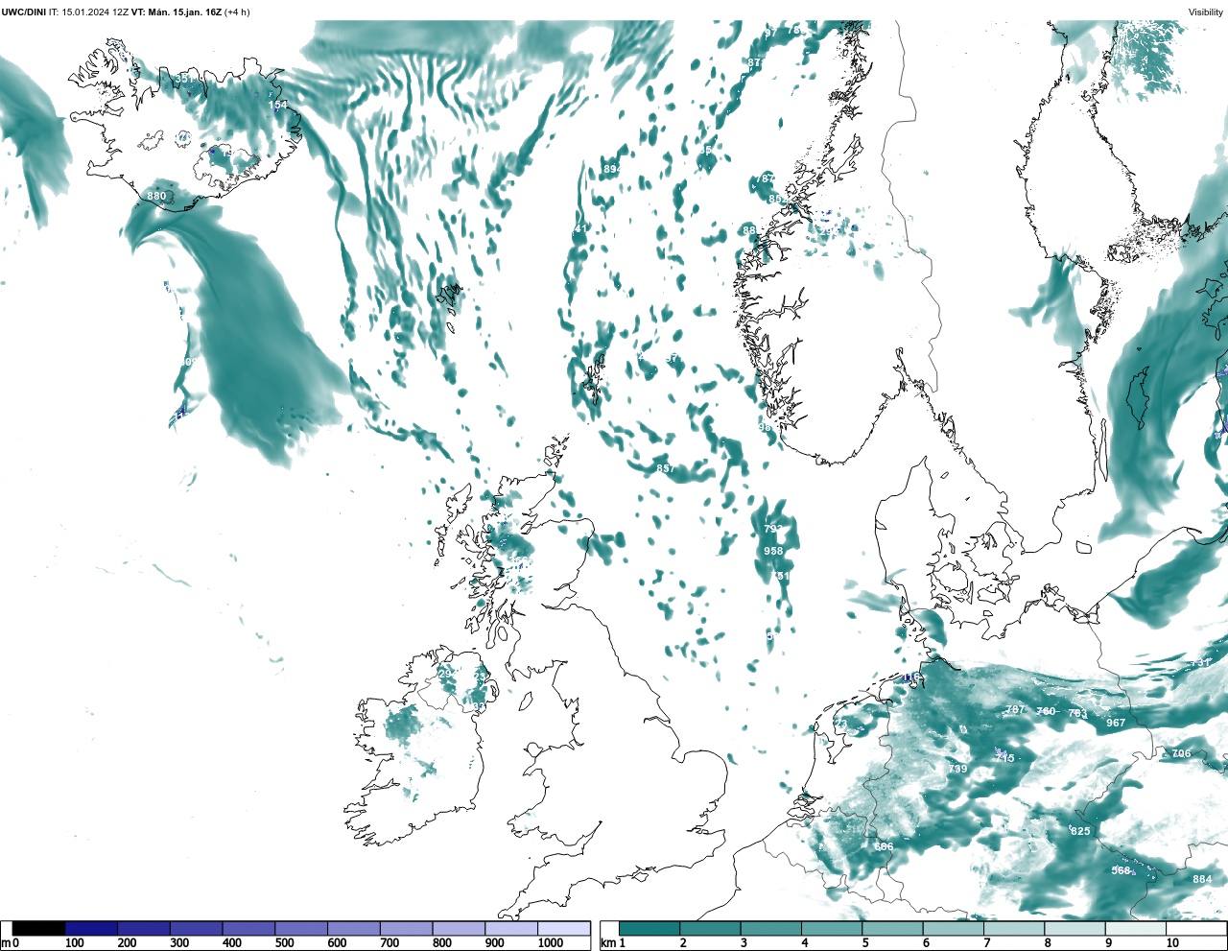The height and width of the screenshot is (951, 1228).
Task: Click the darkest teal 1–2 km legend swatch
Action: pyautogui.click(x=649, y=929)
